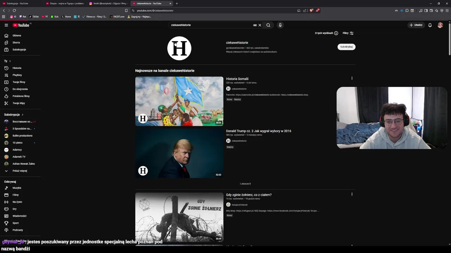
Task: Open the notifications bell
Action: (x=430, y=25)
